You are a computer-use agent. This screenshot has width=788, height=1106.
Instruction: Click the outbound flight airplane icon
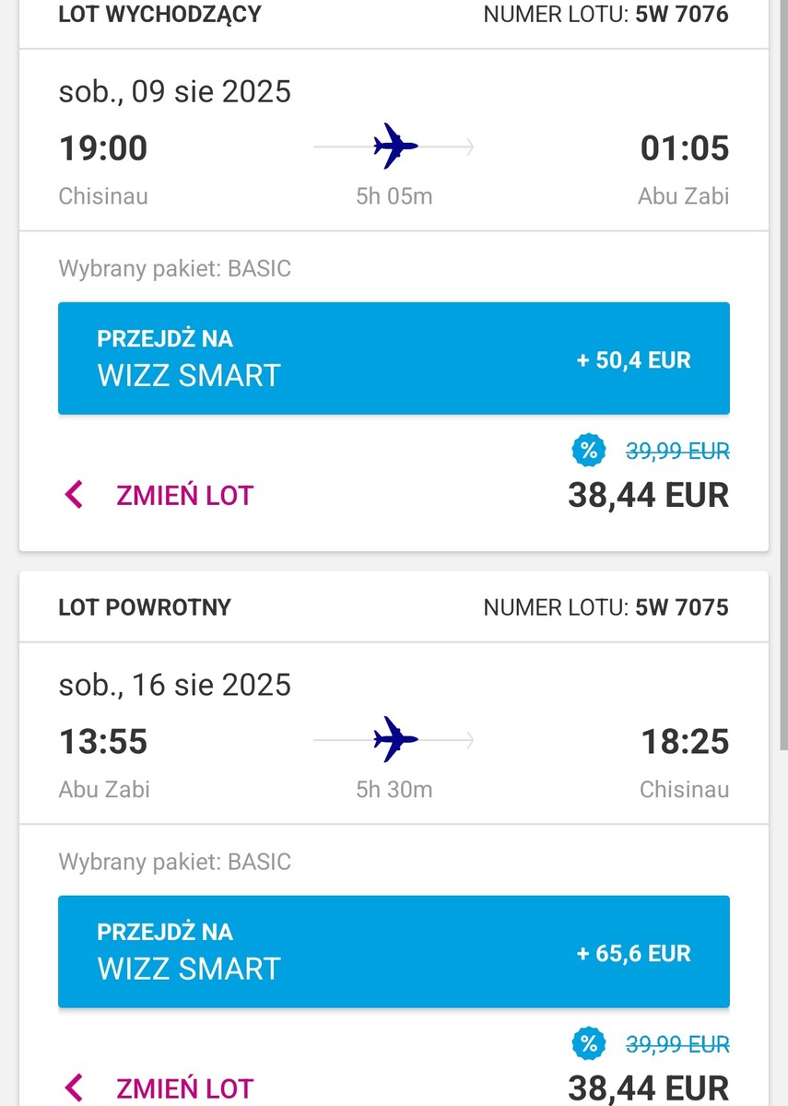pos(395,147)
